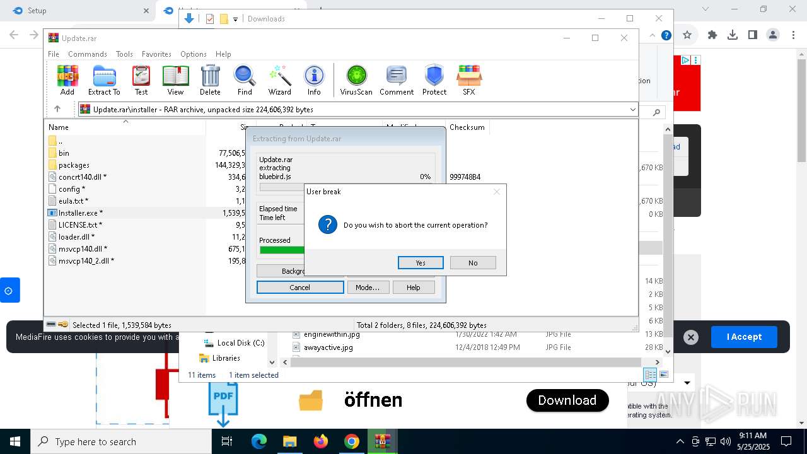Image resolution: width=807 pixels, height=454 pixels.
Task: Launch Microsoft Edge from taskbar
Action: (x=259, y=441)
